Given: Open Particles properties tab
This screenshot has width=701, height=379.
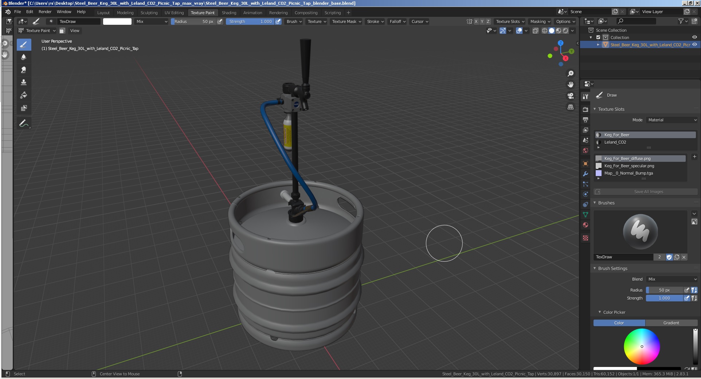Looking at the screenshot, I should [x=586, y=184].
